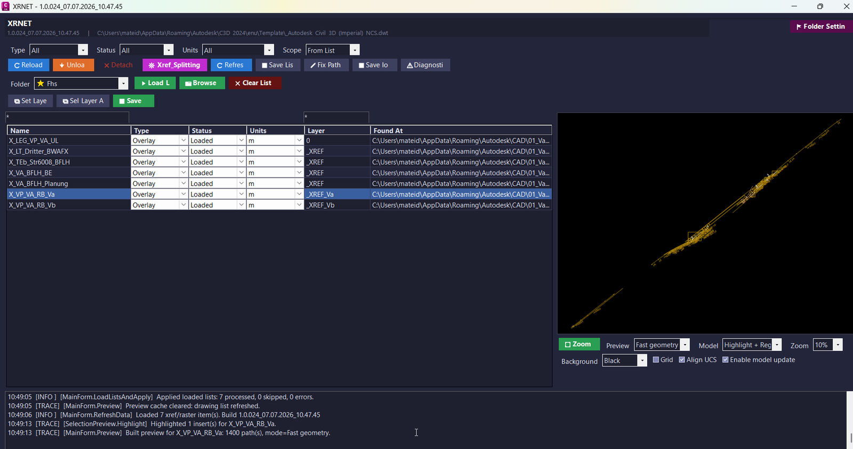The image size is (853, 449).
Task: Click the green Save button
Action: (x=133, y=101)
